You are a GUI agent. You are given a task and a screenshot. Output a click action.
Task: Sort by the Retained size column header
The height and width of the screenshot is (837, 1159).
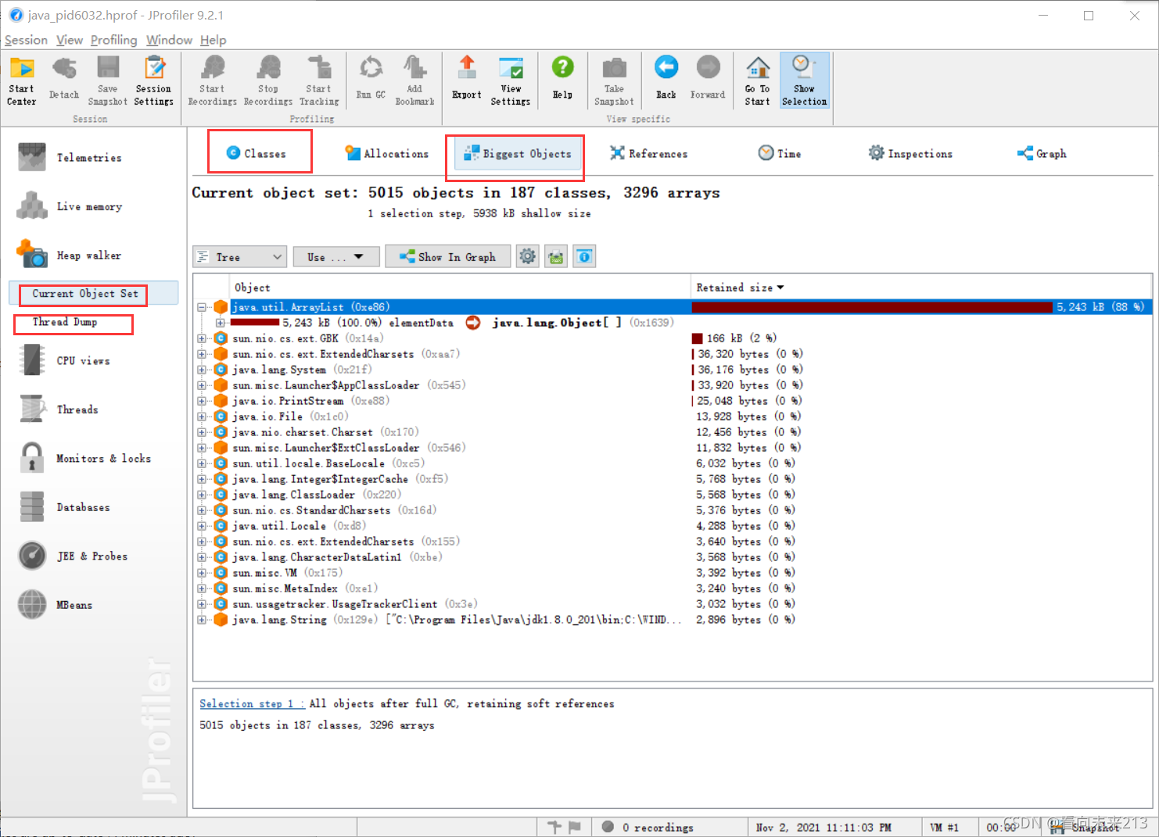pos(740,288)
